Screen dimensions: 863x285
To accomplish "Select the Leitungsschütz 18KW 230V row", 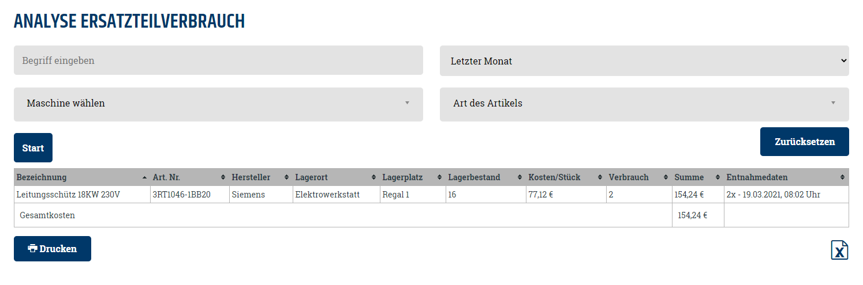I will (x=431, y=195).
